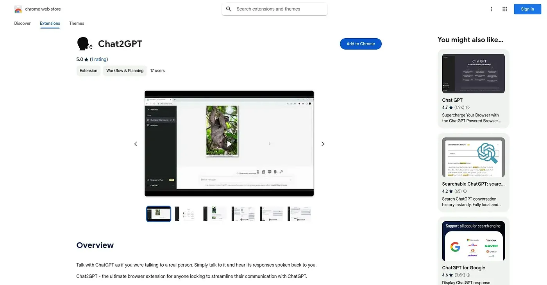Click info icon next to ChatGPT for Google rating
This screenshot has height=285, width=547.
468,275
